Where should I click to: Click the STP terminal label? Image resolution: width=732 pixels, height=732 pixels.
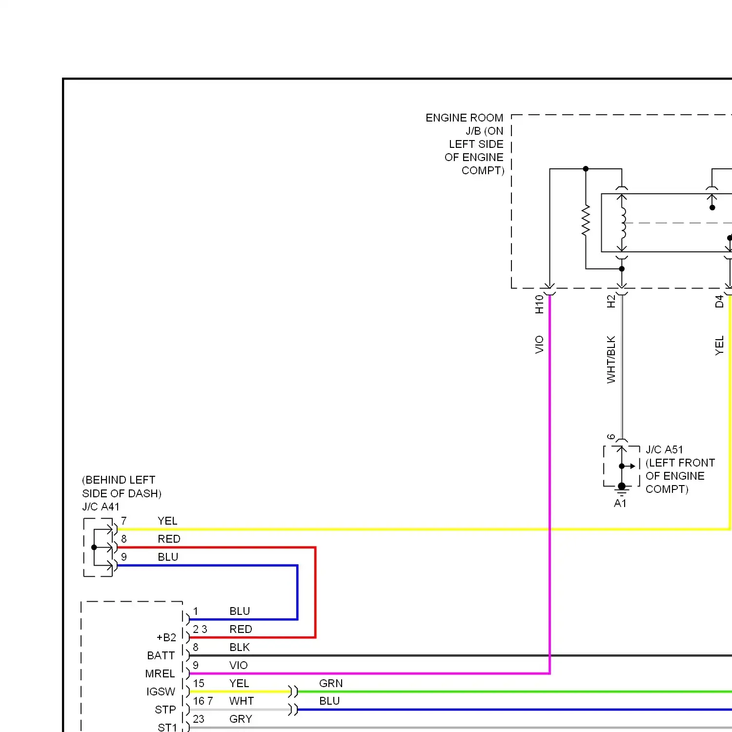[x=165, y=710]
